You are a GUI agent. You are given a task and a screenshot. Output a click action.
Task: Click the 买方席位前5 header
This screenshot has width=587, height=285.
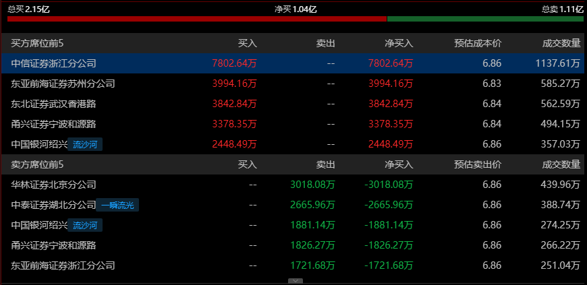[x=37, y=43]
